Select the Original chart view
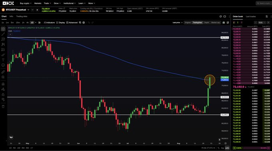272x151 pixels. coord(188,22)
